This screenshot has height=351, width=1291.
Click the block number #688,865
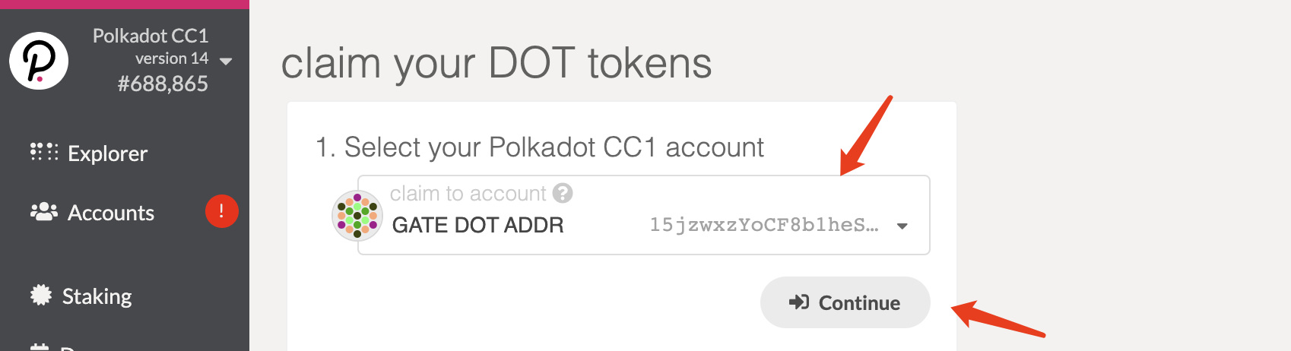tap(163, 84)
